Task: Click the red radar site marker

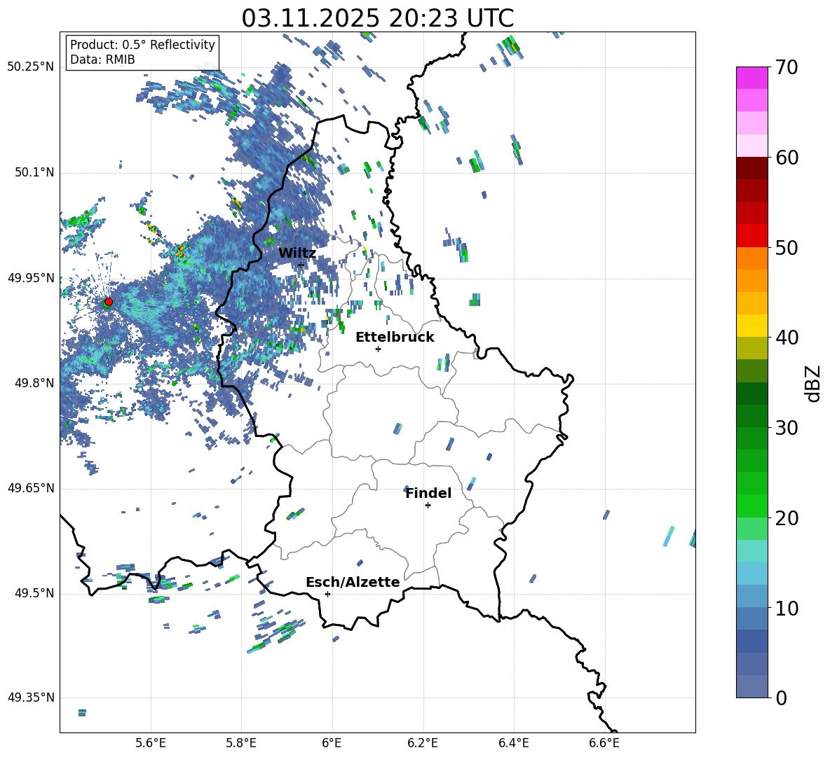Action: (x=109, y=301)
